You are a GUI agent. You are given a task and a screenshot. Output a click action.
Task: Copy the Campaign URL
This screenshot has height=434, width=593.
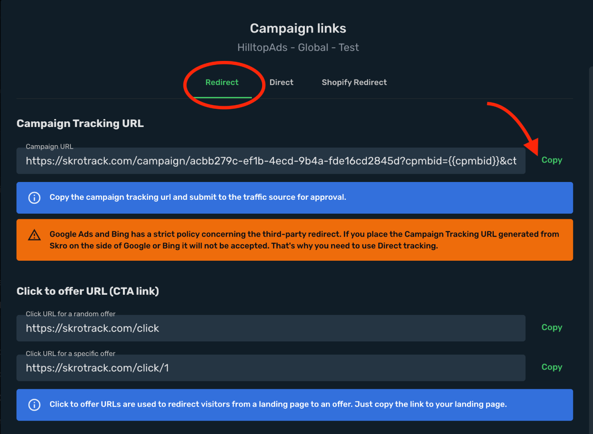tap(551, 160)
